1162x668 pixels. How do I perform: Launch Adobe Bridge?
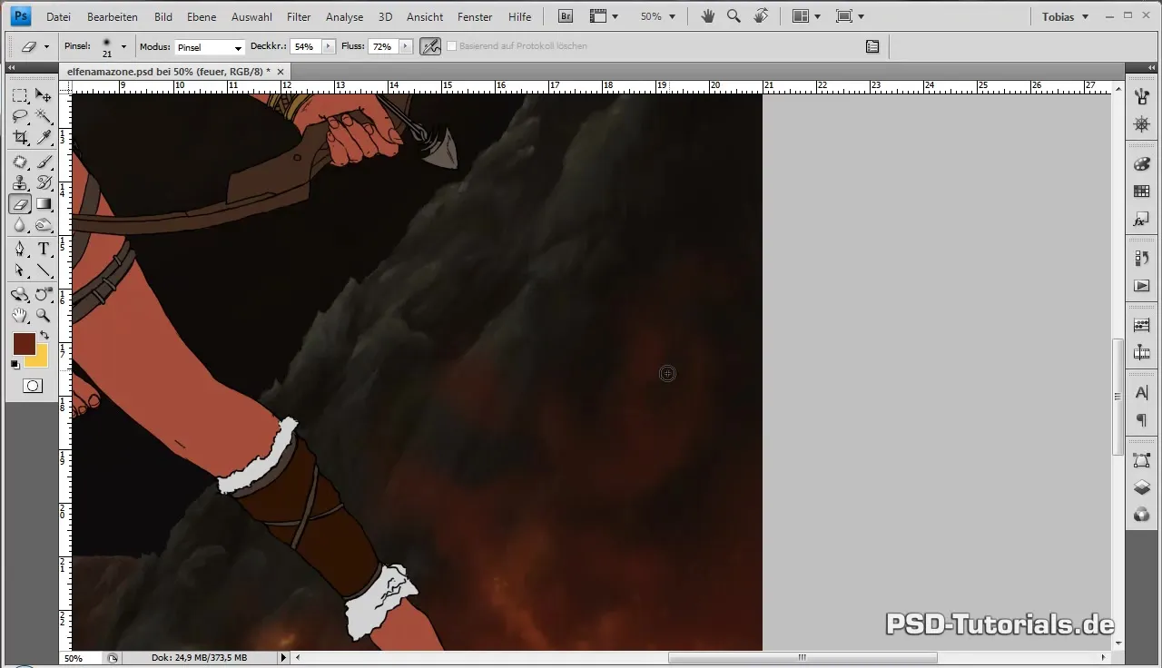565,16
